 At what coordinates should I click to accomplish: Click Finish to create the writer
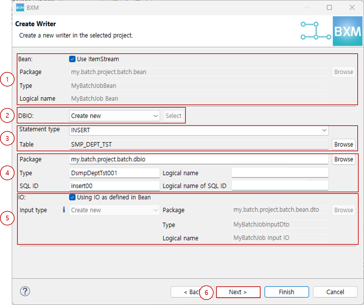pyautogui.click(x=286, y=292)
